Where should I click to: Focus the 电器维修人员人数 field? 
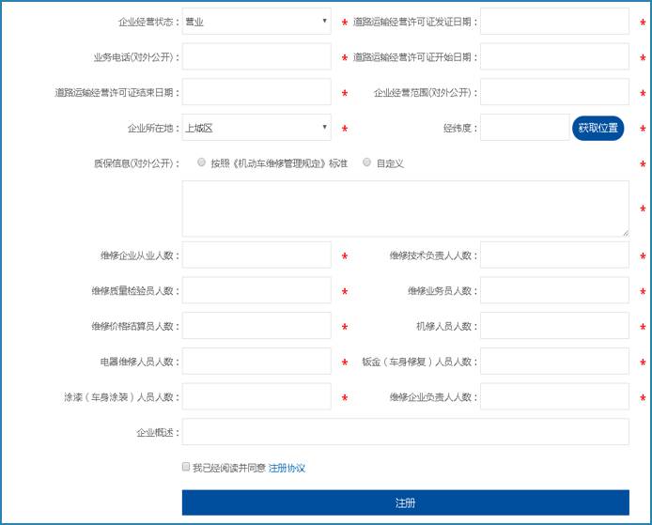256,361
